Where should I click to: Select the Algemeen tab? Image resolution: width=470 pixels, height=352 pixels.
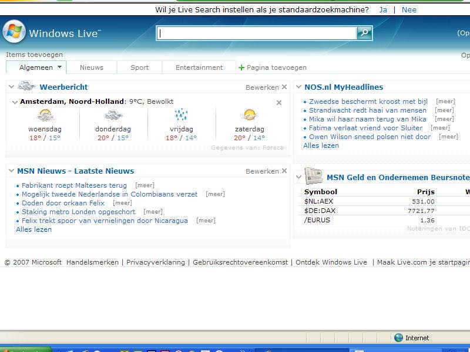pyautogui.click(x=36, y=67)
